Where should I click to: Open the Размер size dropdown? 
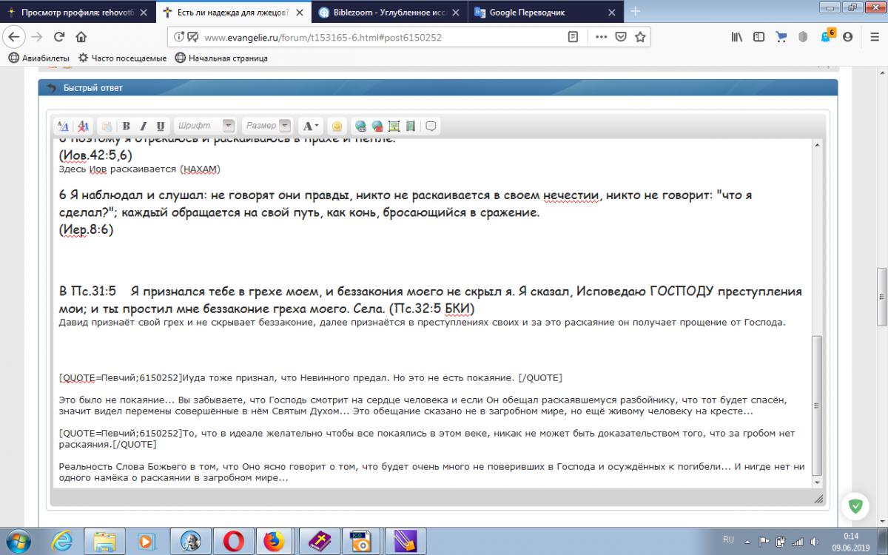(285, 126)
